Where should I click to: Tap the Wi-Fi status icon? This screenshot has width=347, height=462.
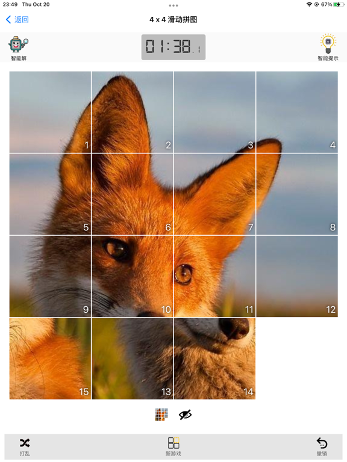pos(309,4)
